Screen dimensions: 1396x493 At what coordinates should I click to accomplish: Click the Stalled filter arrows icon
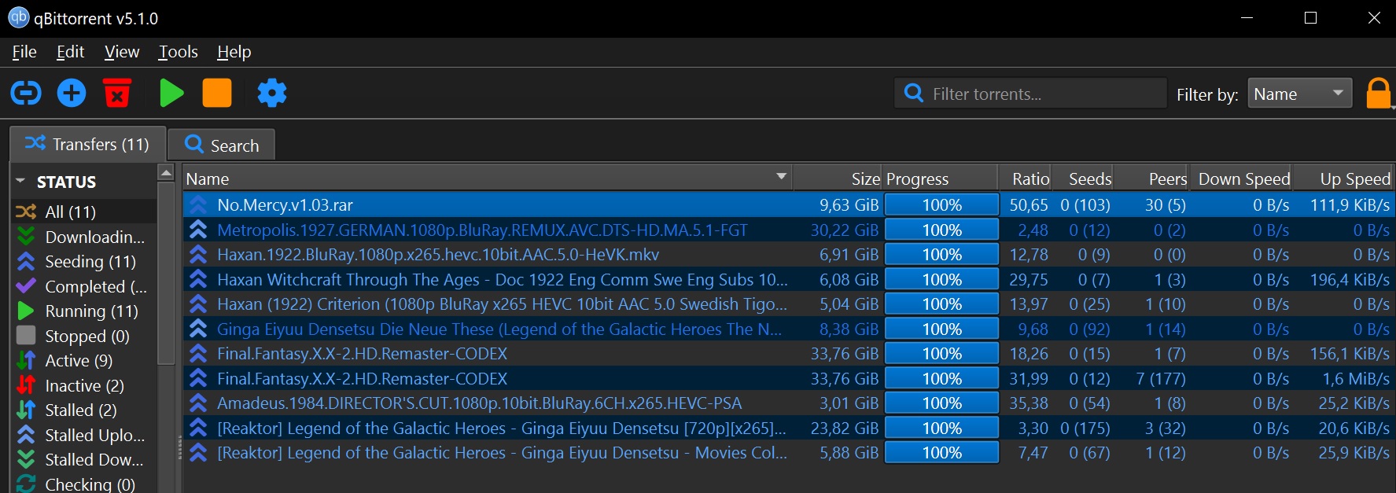(26, 410)
